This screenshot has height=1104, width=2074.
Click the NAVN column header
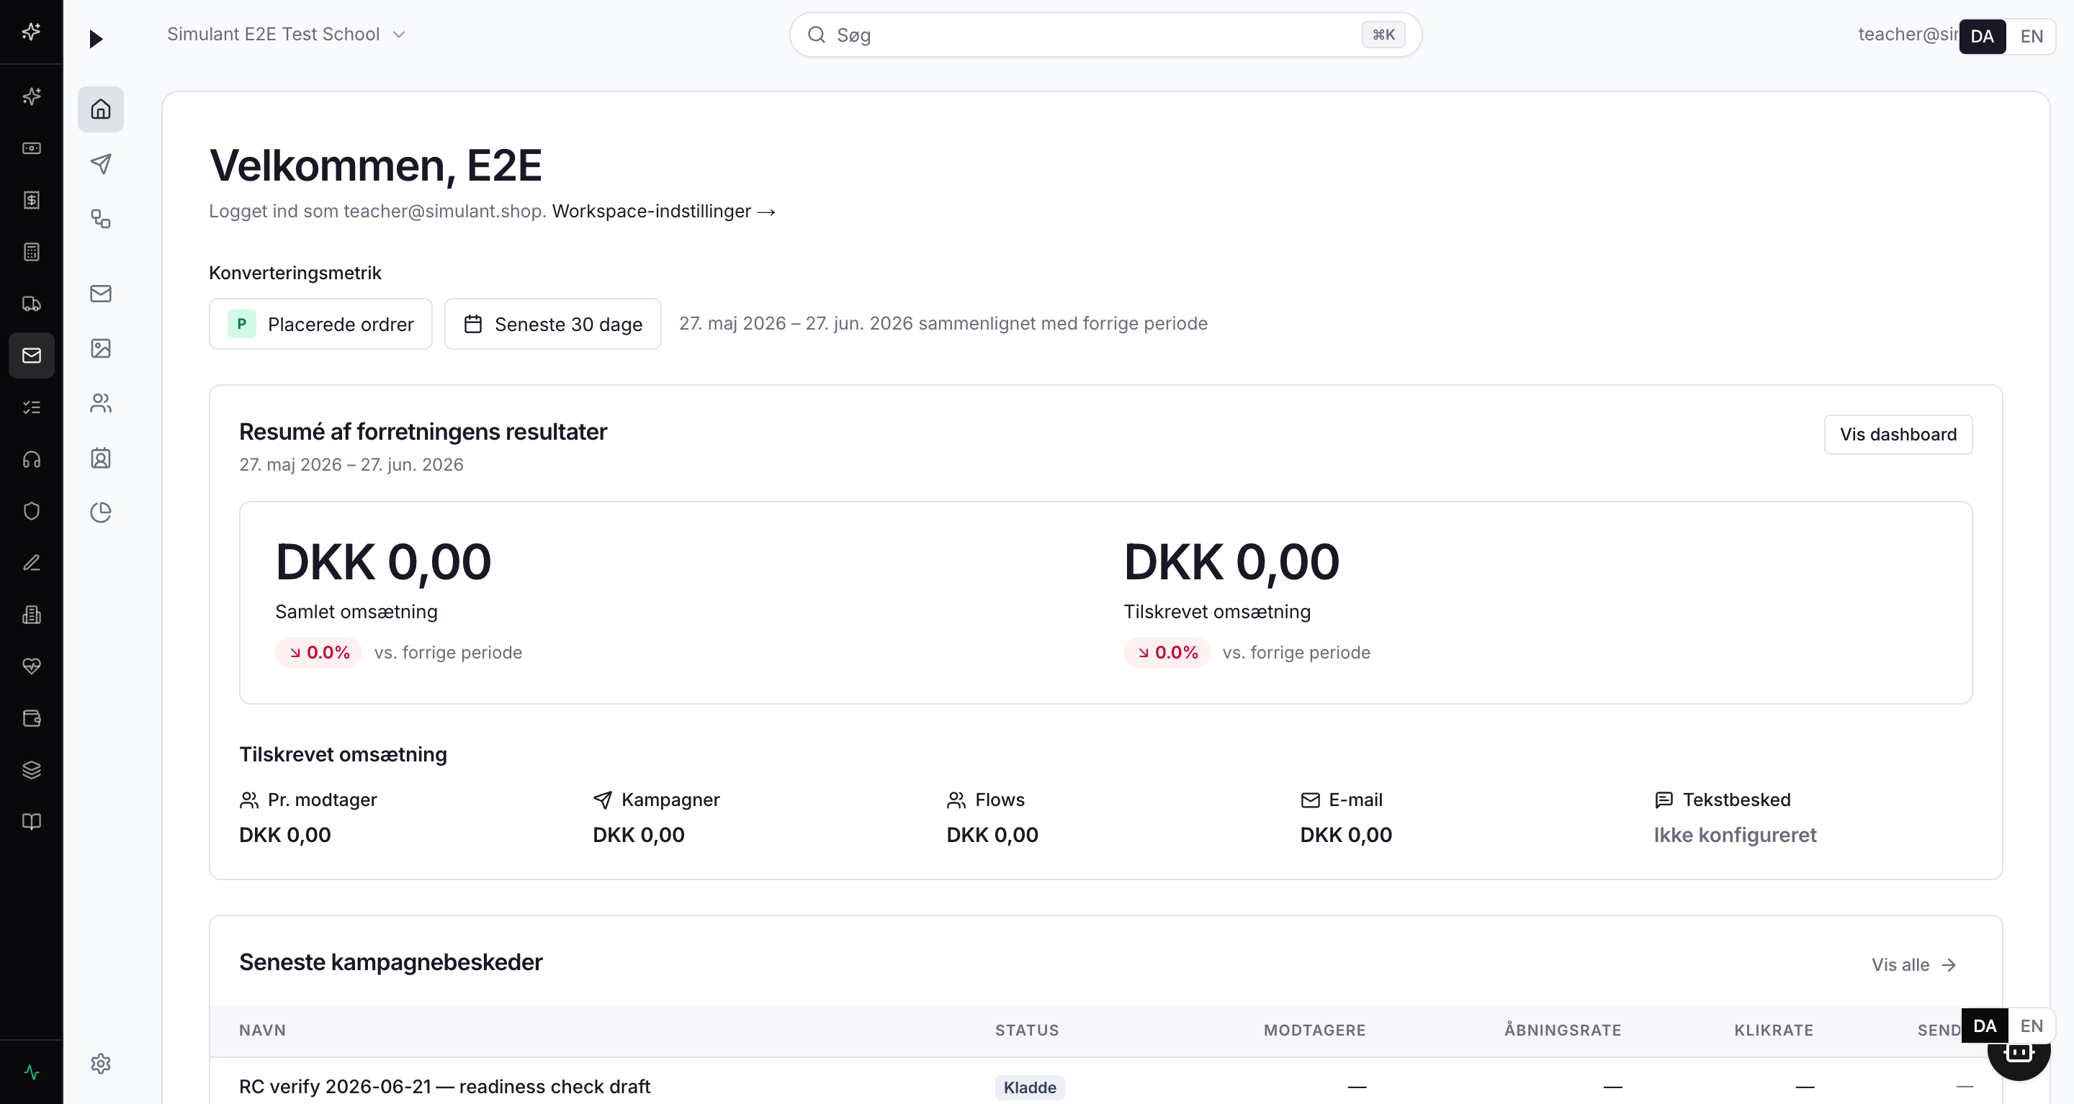pos(262,1030)
